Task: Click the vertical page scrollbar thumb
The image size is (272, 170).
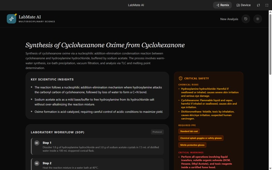Action: pos(270,44)
